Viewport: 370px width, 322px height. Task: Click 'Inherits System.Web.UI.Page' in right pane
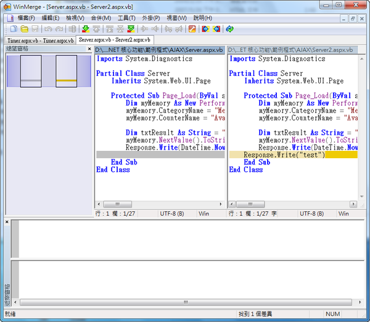294,81
